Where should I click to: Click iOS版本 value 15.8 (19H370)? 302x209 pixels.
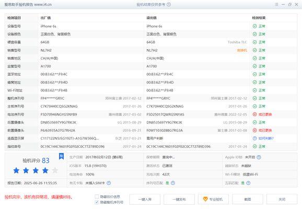click(x=96, y=166)
